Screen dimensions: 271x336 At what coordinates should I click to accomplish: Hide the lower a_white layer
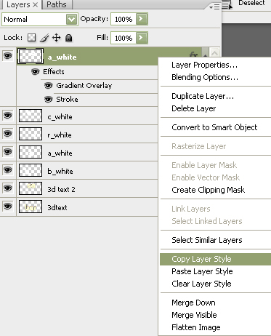point(8,151)
